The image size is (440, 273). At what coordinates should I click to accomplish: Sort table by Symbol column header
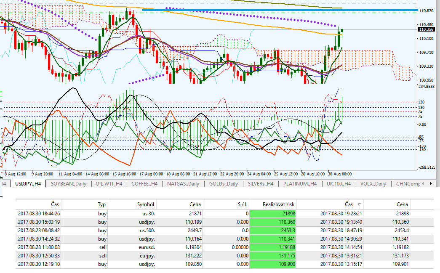click(x=146, y=204)
